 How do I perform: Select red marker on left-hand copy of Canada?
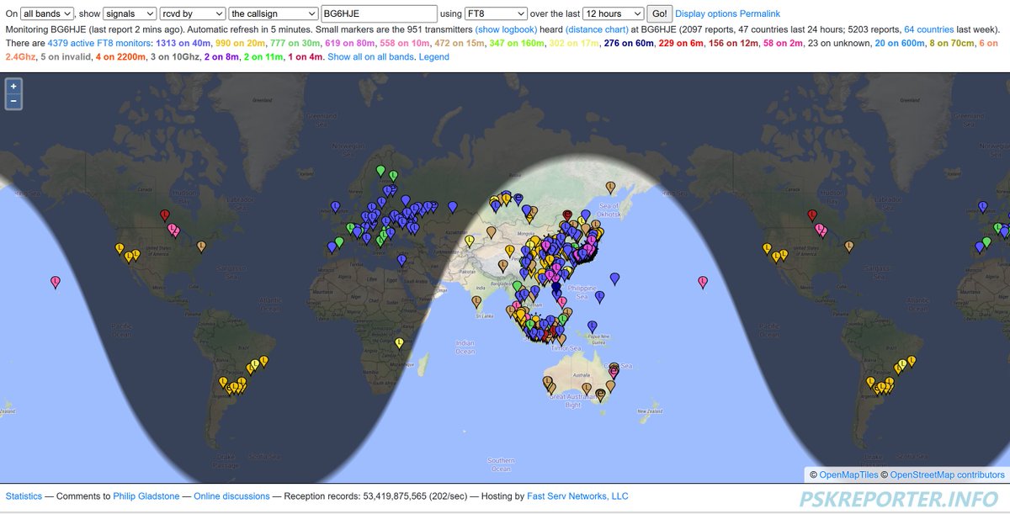tap(165, 215)
